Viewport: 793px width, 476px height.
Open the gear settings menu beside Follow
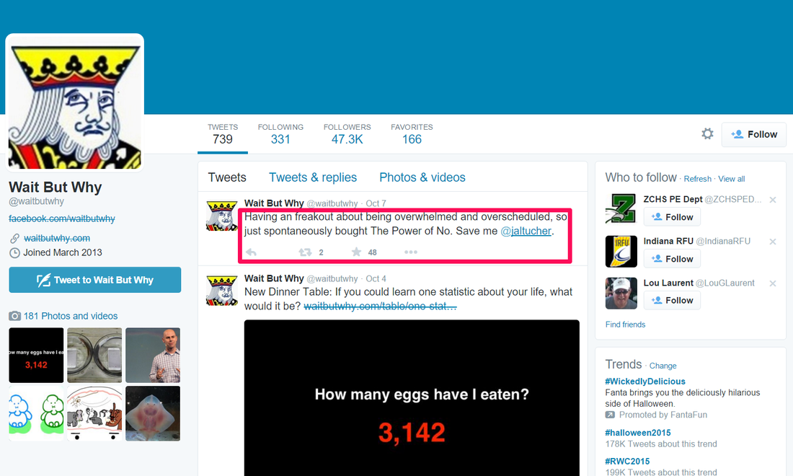point(707,133)
